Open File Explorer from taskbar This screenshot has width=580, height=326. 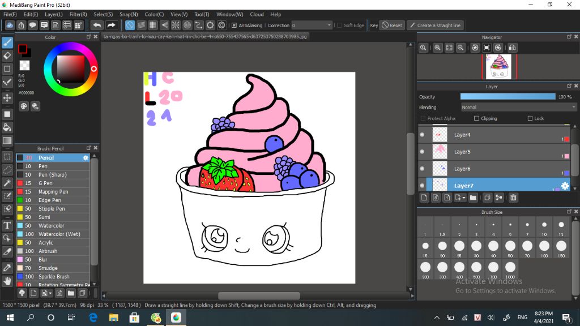pyautogui.click(x=113, y=318)
